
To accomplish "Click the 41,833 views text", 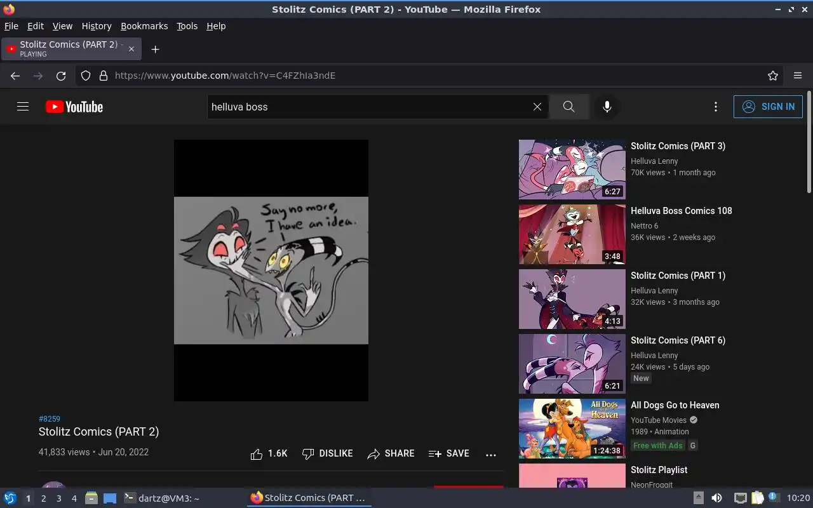I will 64,452.
